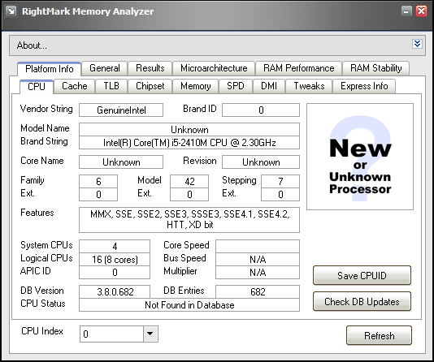Open the TLB sub-tab
This screenshot has width=434, height=362.
[x=111, y=86]
